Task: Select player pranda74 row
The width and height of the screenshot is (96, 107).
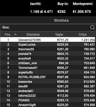Action: (x=48, y=54)
